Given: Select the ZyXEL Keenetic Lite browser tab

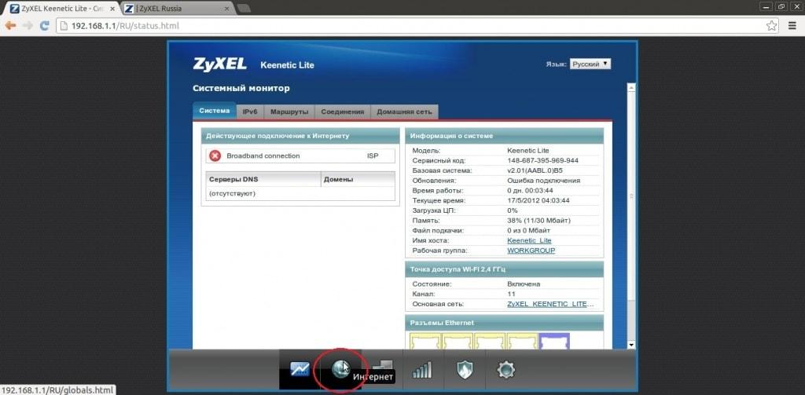Looking at the screenshot, I should pos(61,9).
